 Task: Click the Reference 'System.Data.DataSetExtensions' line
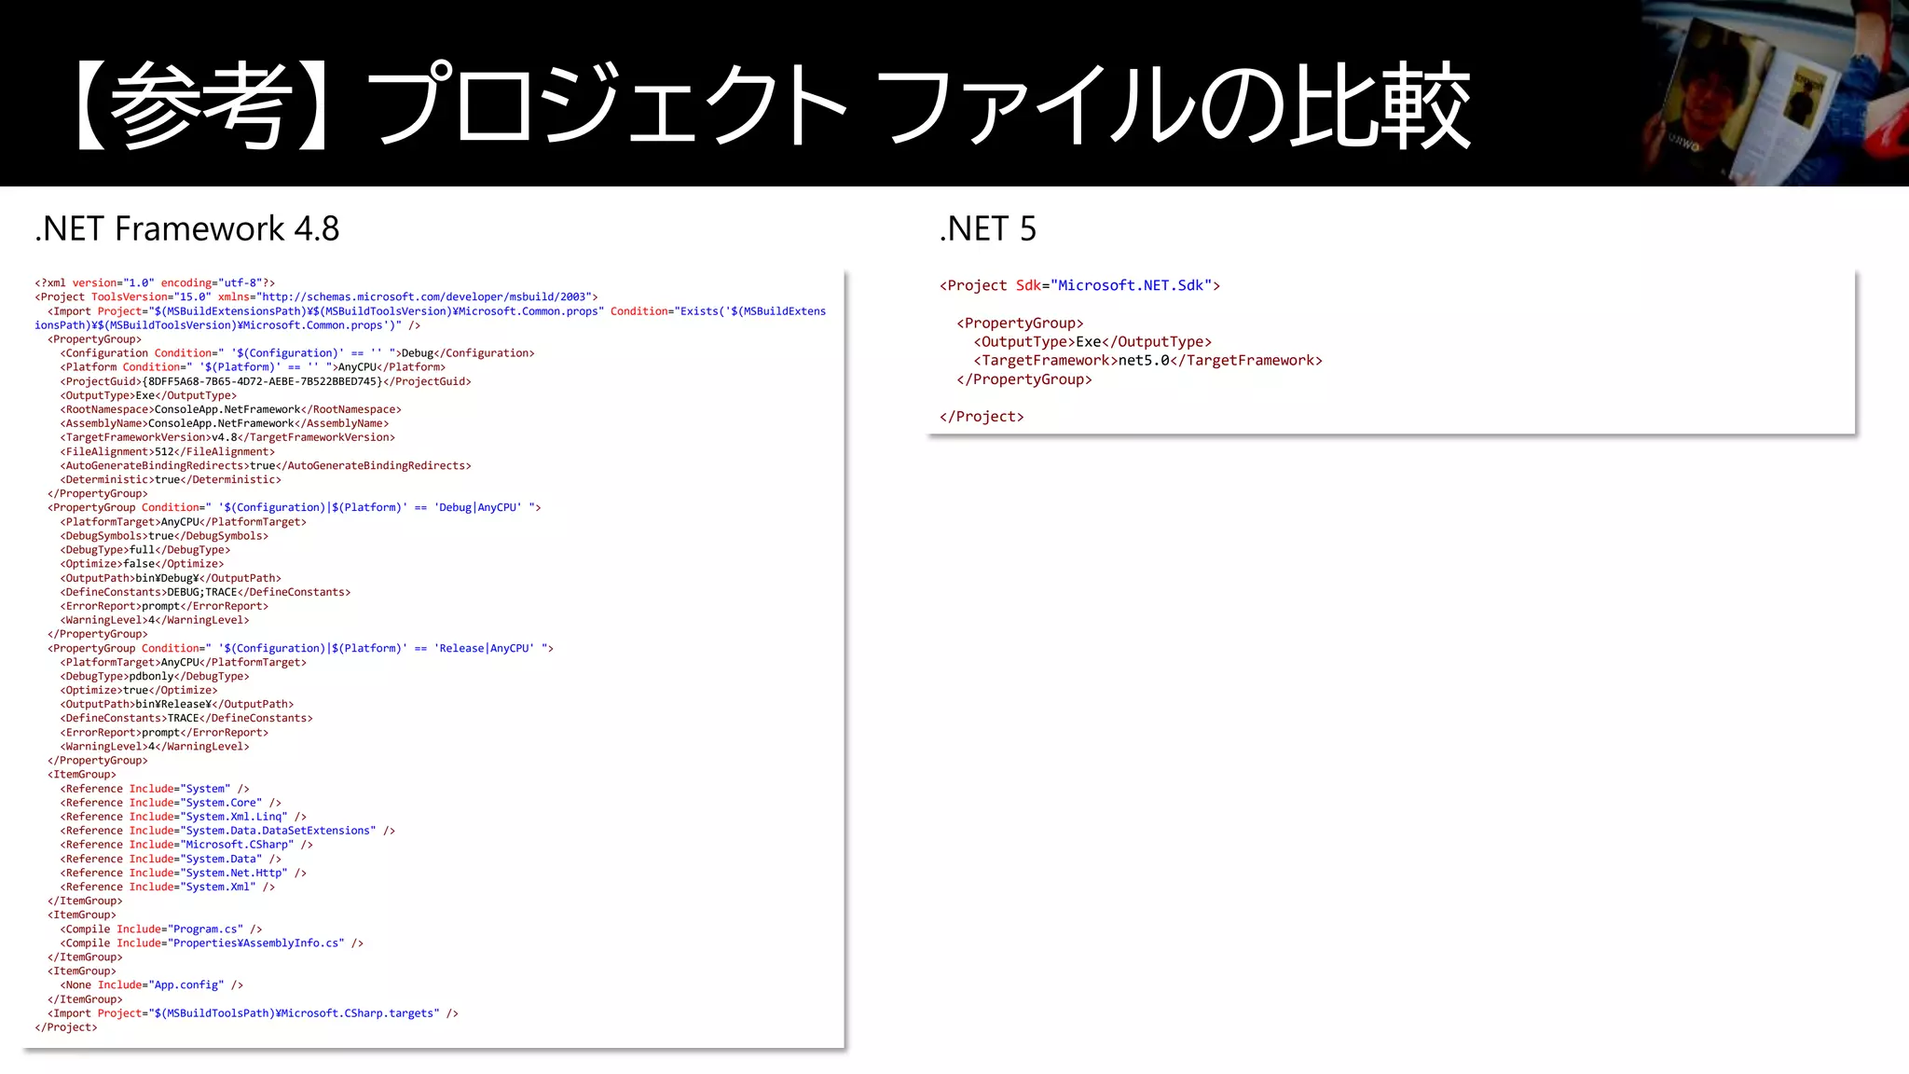coord(228,831)
